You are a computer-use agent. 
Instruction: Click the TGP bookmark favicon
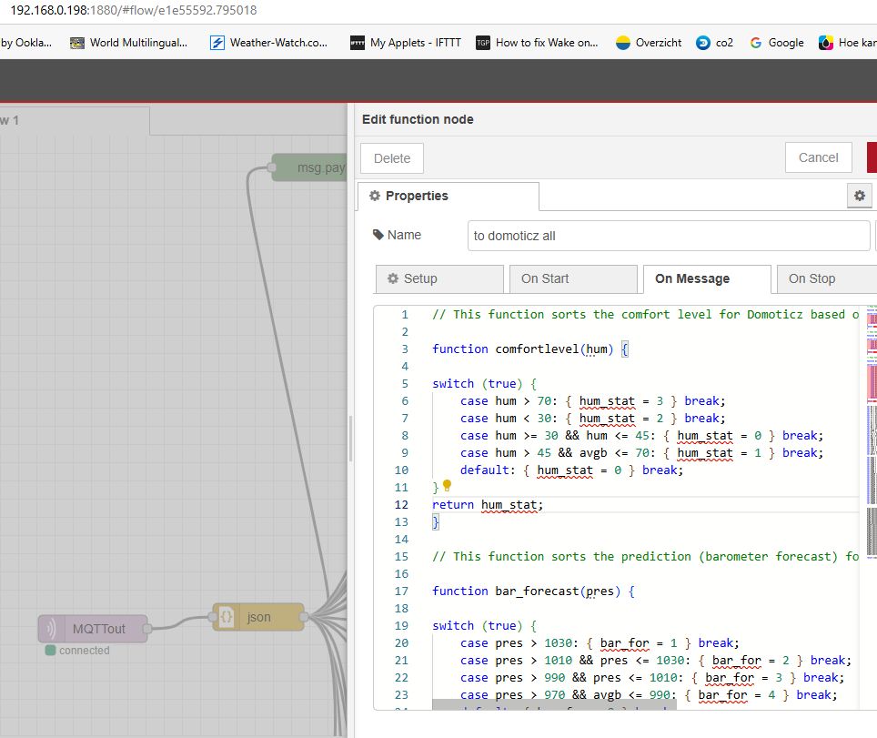click(x=483, y=43)
